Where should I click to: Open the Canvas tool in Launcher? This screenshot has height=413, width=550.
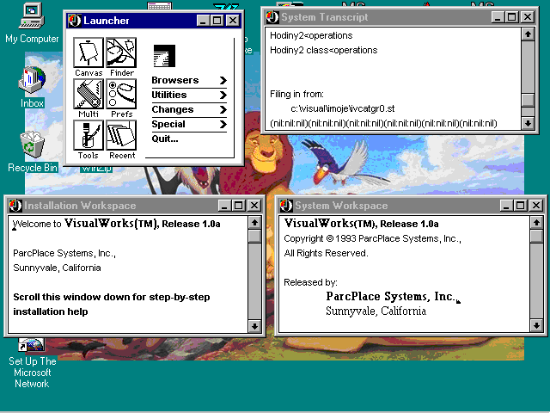tap(88, 53)
